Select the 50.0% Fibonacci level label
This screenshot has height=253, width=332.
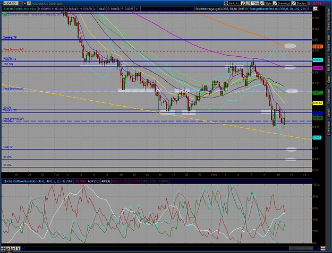pos(7,108)
